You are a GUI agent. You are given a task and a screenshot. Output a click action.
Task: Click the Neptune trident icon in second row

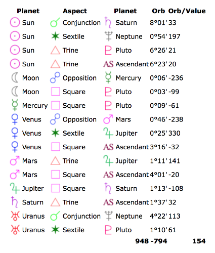[108, 36]
